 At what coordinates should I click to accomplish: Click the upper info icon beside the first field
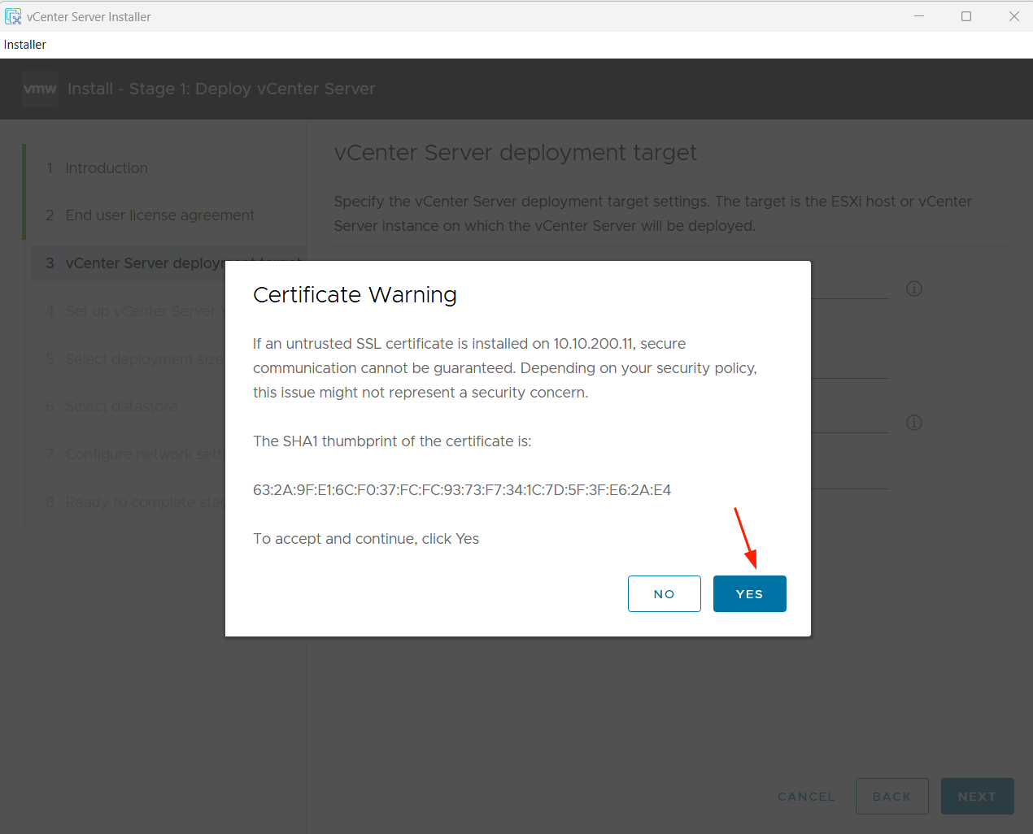click(x=914, y=289)
